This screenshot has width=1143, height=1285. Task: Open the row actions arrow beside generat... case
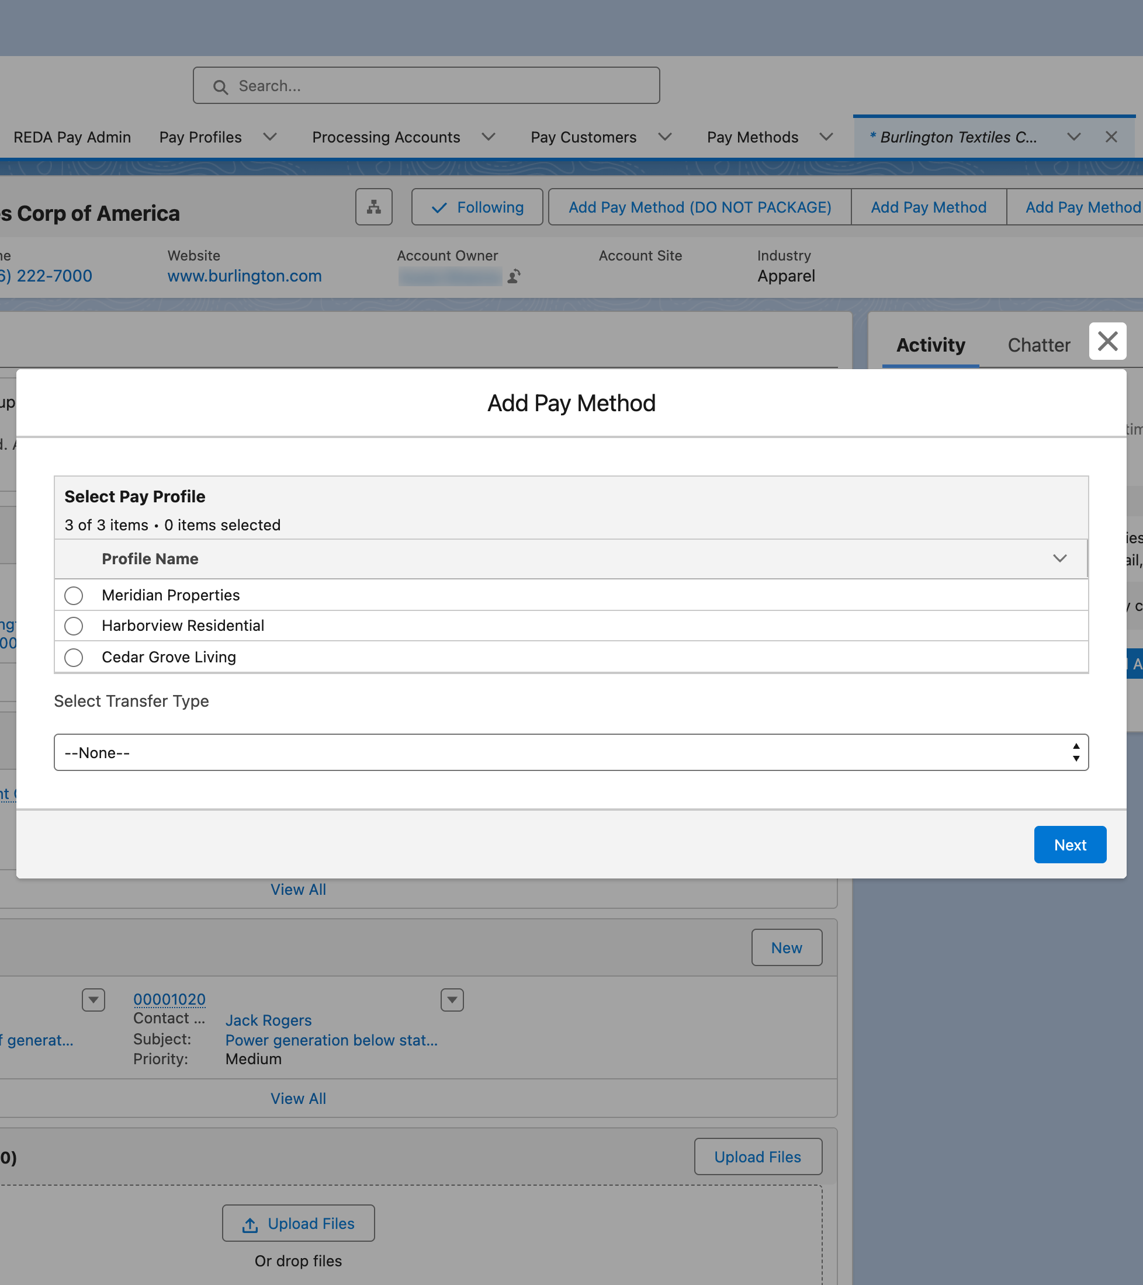point(93,999)
